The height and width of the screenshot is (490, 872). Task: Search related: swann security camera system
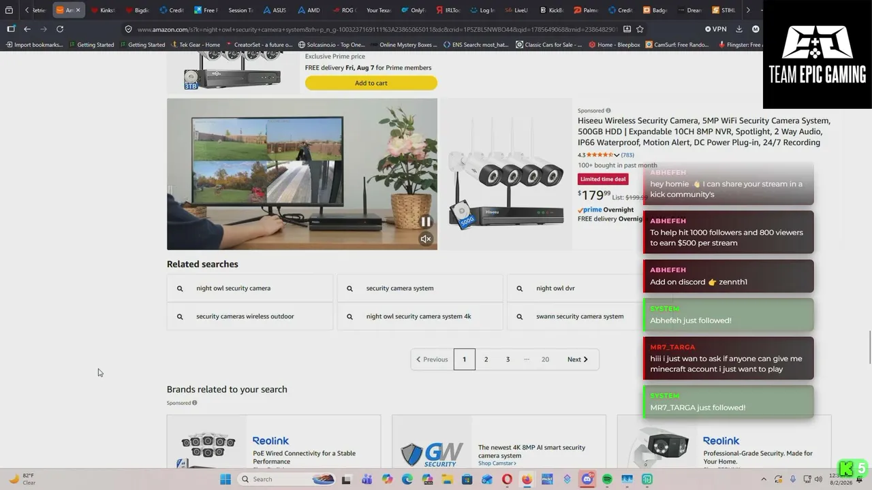tap(575, 316)
